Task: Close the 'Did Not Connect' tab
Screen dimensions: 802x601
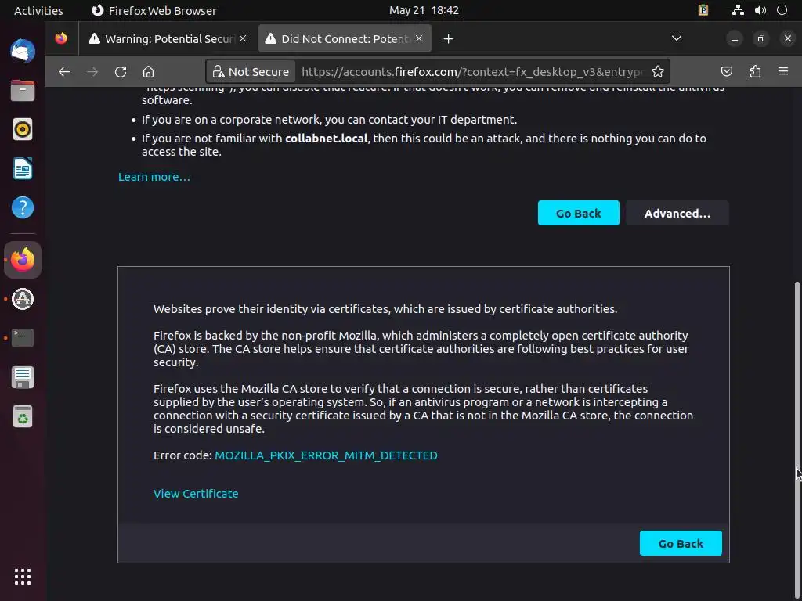Action: [419, 38]
